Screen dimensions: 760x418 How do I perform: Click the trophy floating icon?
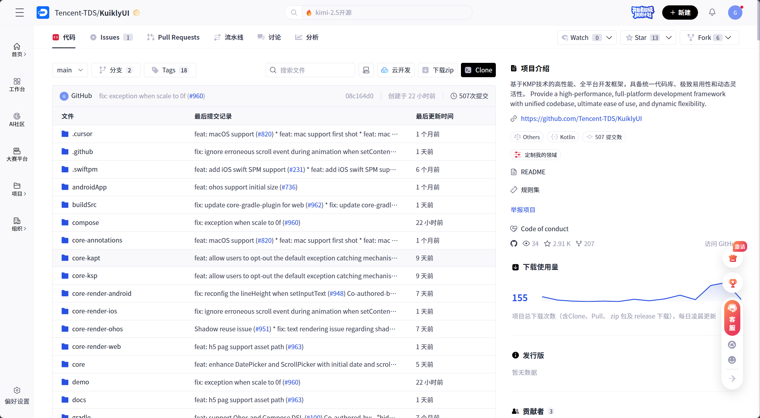[x=733, y=283]
